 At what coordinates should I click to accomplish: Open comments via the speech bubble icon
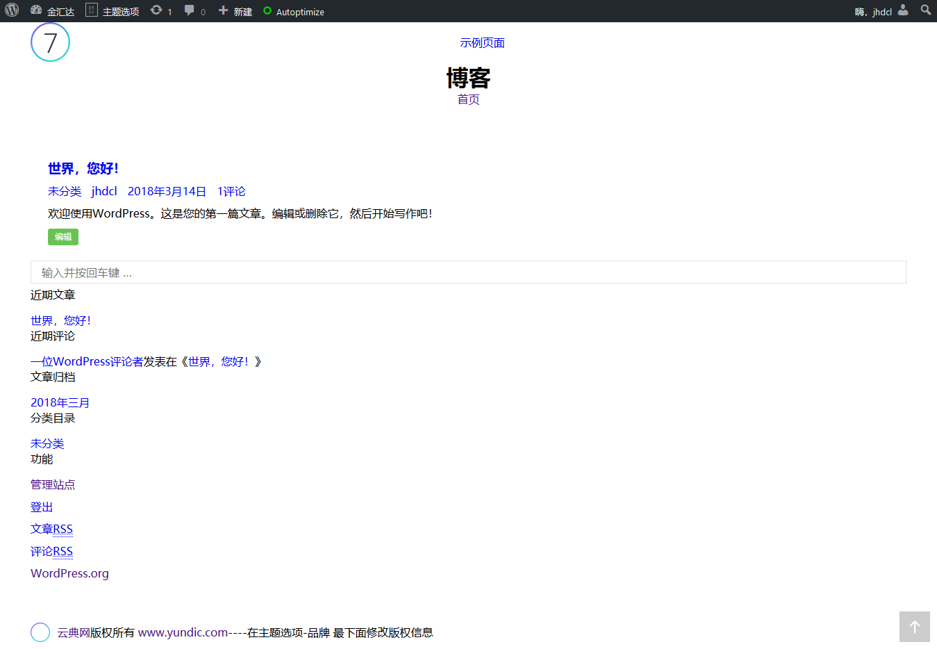click(190, 10)
